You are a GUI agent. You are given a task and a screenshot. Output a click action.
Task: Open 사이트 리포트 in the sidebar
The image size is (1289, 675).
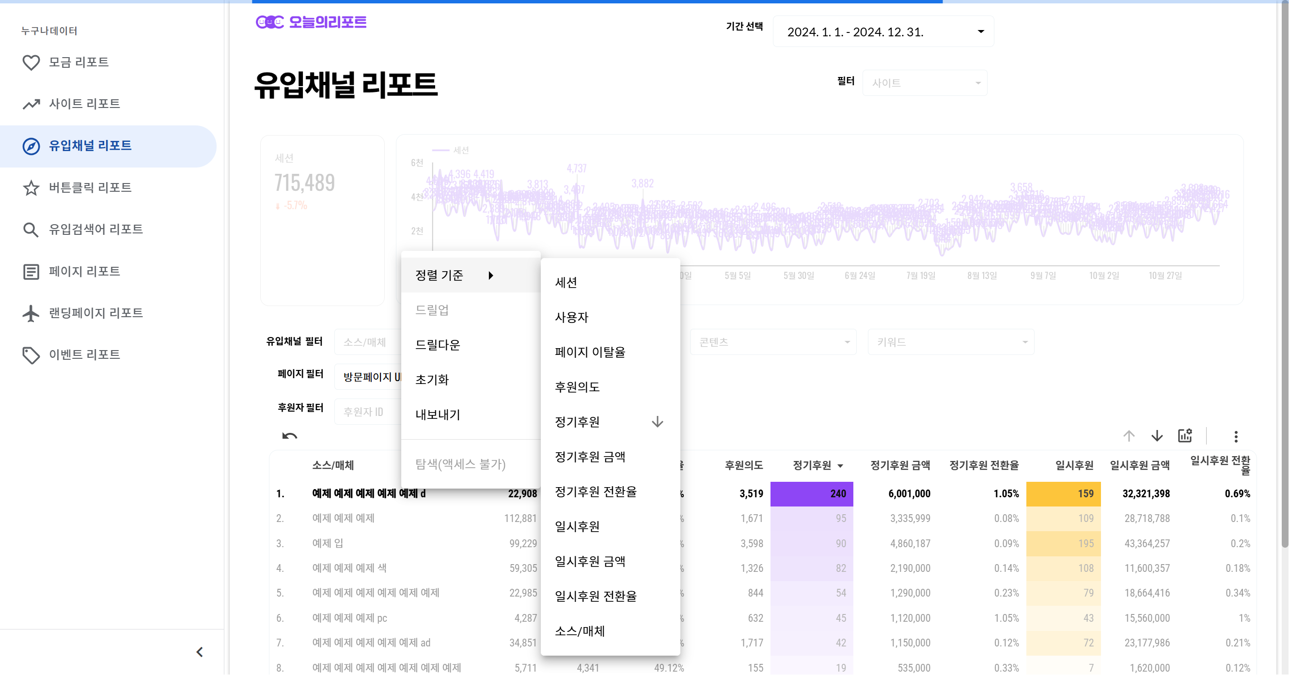point(108,104)
